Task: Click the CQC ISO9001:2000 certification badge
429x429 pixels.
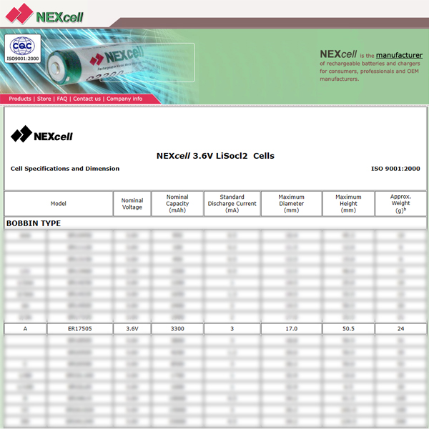Action: (22, 49)
